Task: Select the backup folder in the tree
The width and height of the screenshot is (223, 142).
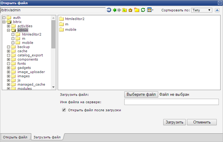Action: point(24,47)
